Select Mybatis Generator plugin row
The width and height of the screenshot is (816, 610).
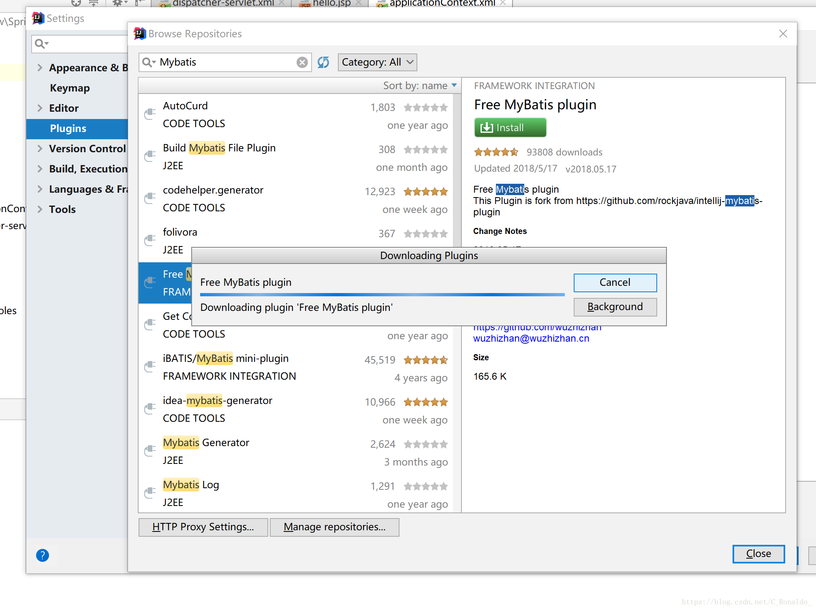point(296,452)
